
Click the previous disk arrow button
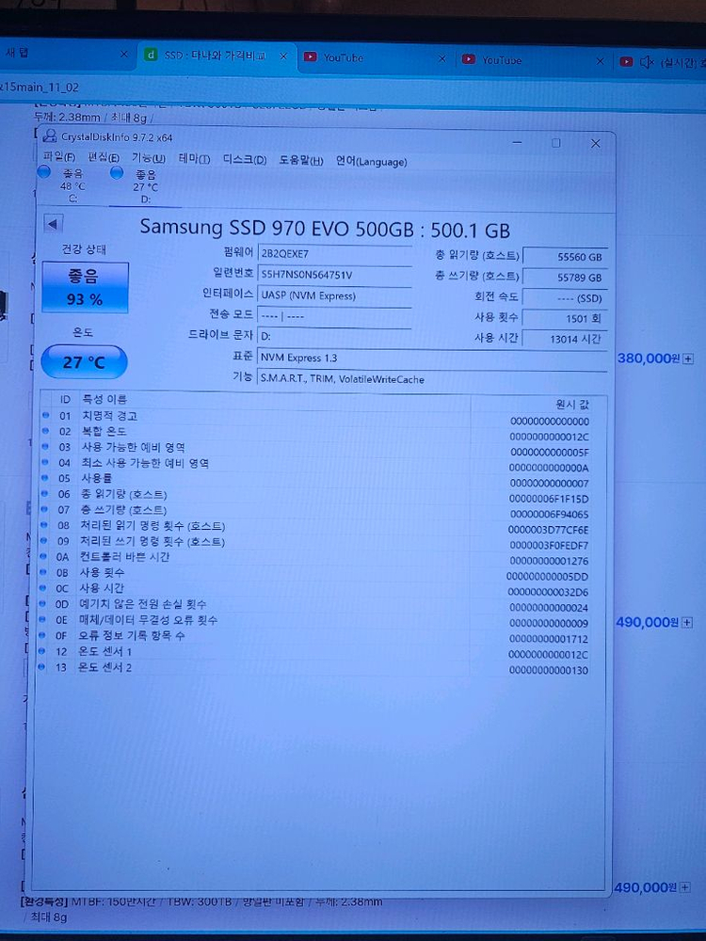point(53,225)
